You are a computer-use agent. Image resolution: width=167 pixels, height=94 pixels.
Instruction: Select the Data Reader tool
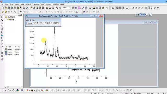(2, 29)
